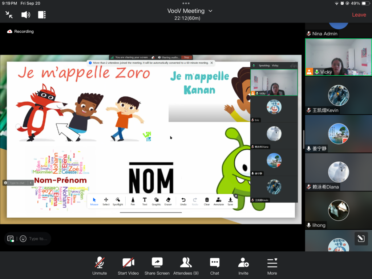Open the More options menu

272,266
